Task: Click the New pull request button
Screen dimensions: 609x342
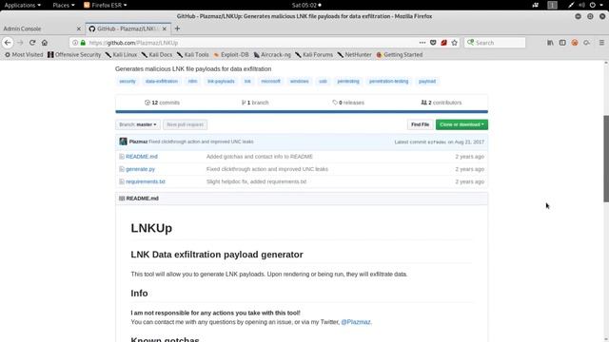Action: 185,124
